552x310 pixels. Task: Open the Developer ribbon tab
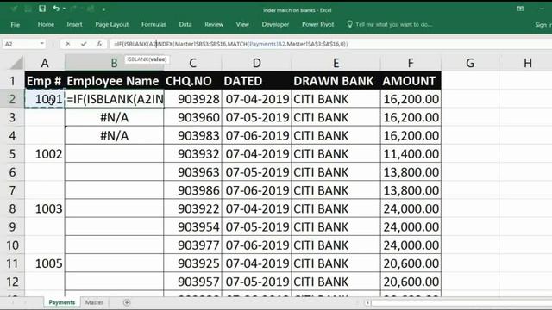click(275, 25)
